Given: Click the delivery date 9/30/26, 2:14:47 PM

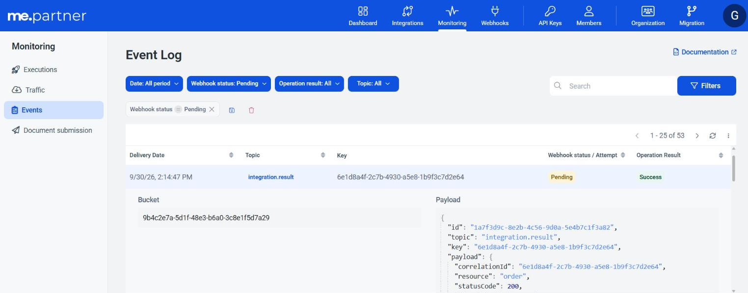Looking at the screenshot, I should click(x=161, y=177).
